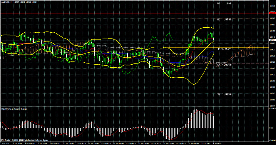
Task: Click the 1 Jun 2011 date label
Action: click(x=5, y=143)
